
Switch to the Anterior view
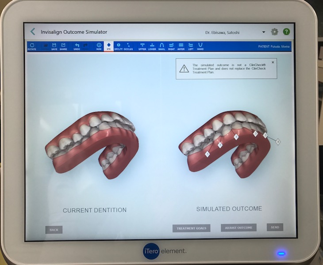tap(181, 46)
